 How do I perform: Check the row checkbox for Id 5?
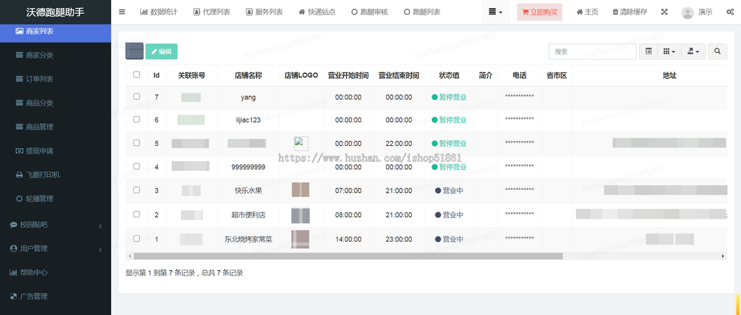[136, 143]
